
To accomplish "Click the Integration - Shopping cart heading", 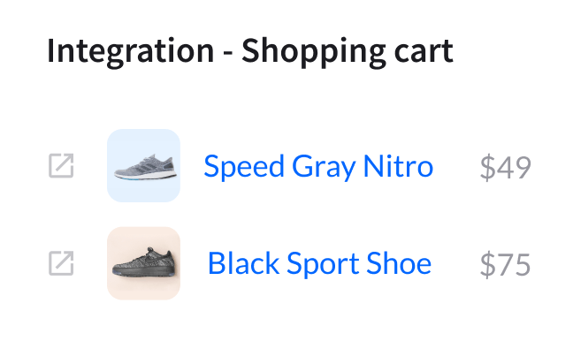I will pyautogui.click(x=250, y=52).
